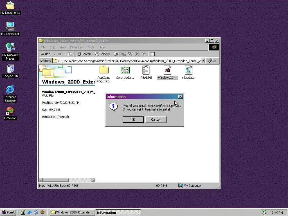Click the Delete toolbar icon
The image size is (288, 216).
[x=137, y=54]
